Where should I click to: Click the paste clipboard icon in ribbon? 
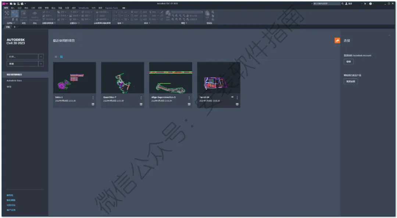tap(207, 13)
